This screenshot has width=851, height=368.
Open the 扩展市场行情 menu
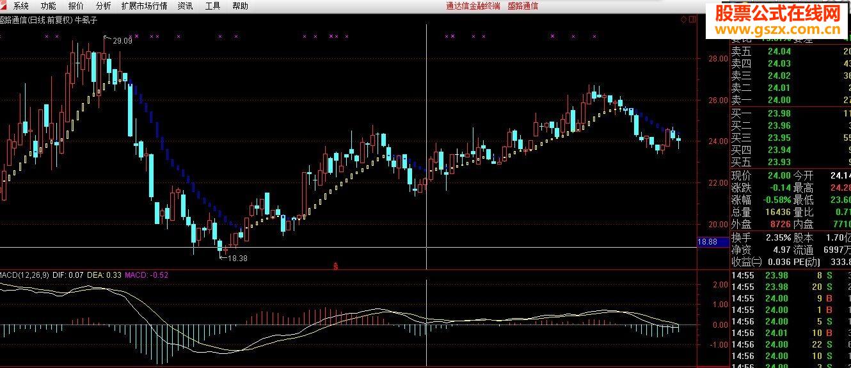[x=144, y=6]
